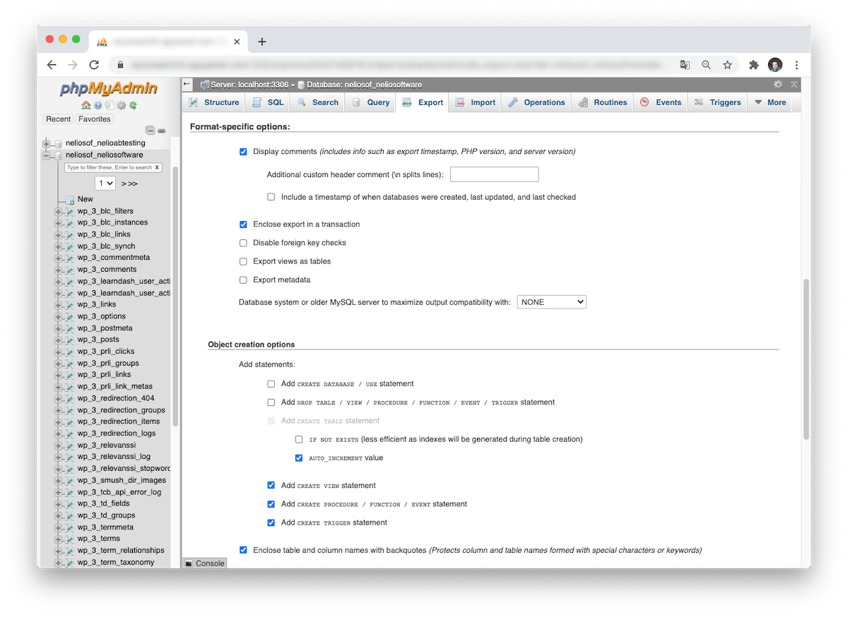
Task: Click the New table icon in tree
Action: tap(70, 200)
